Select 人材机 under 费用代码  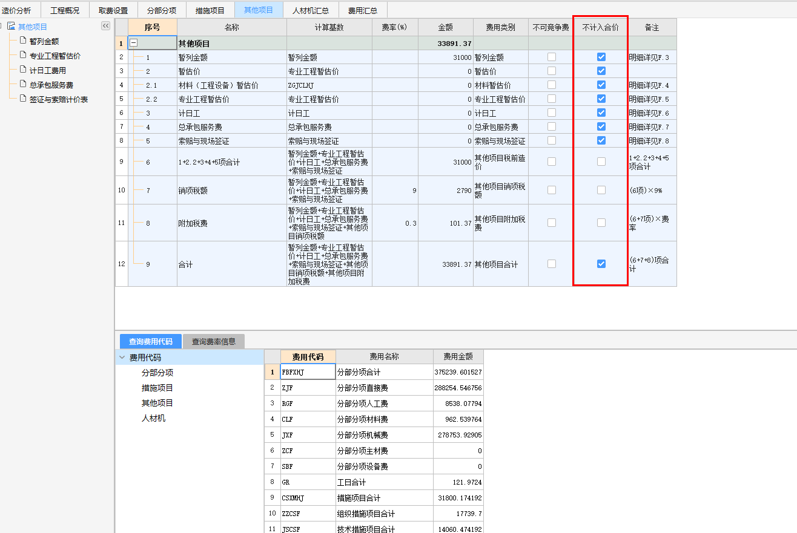tap(154, 418)
